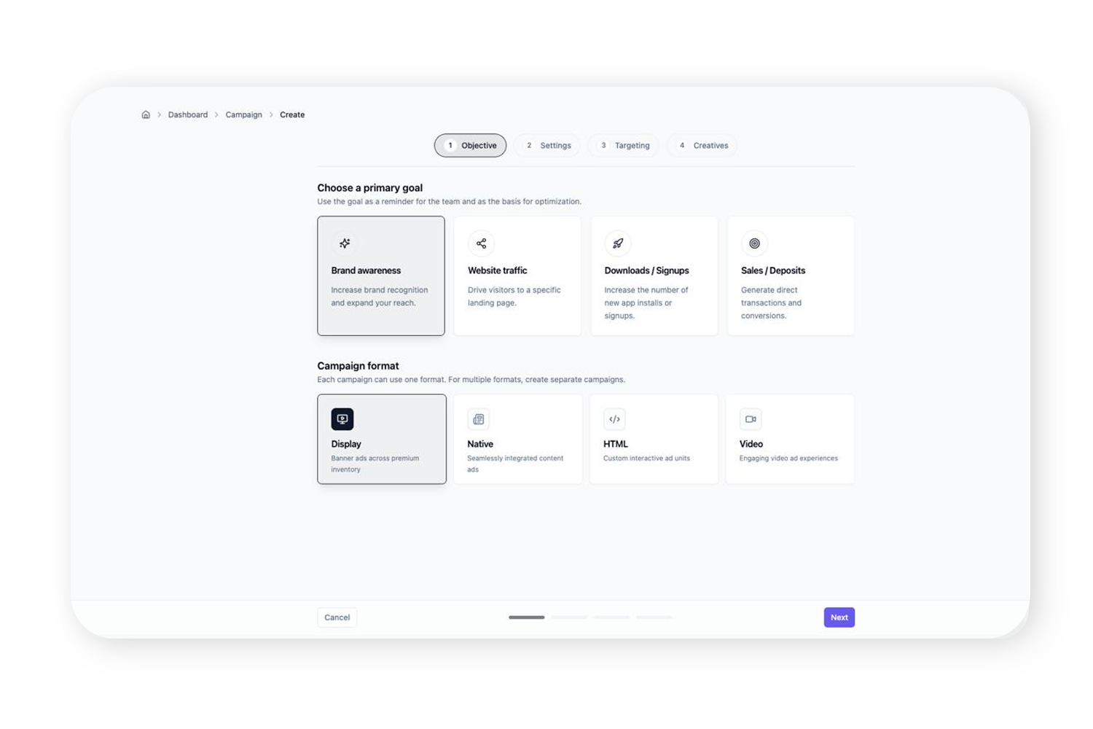1093x729 pixels.
Task: Click the target icon on Sales / Deposits card
Action: [x=754, y=243]
